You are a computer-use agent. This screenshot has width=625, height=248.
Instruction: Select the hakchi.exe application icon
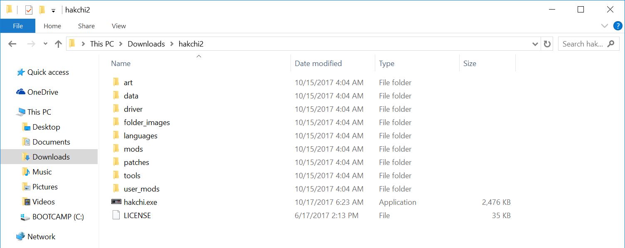click(x=116, y=202)
